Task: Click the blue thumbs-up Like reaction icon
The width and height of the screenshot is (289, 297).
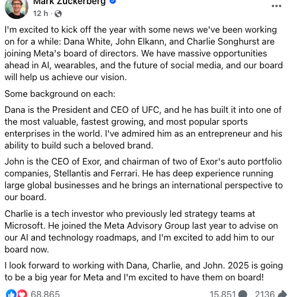Action: tap(11, 293)
